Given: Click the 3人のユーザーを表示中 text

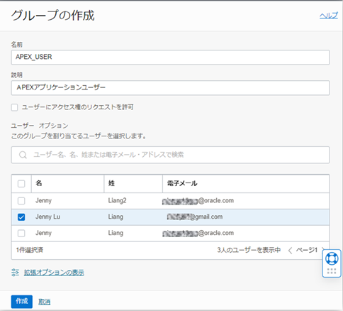Looking at the screenshot, I should 249,250.
